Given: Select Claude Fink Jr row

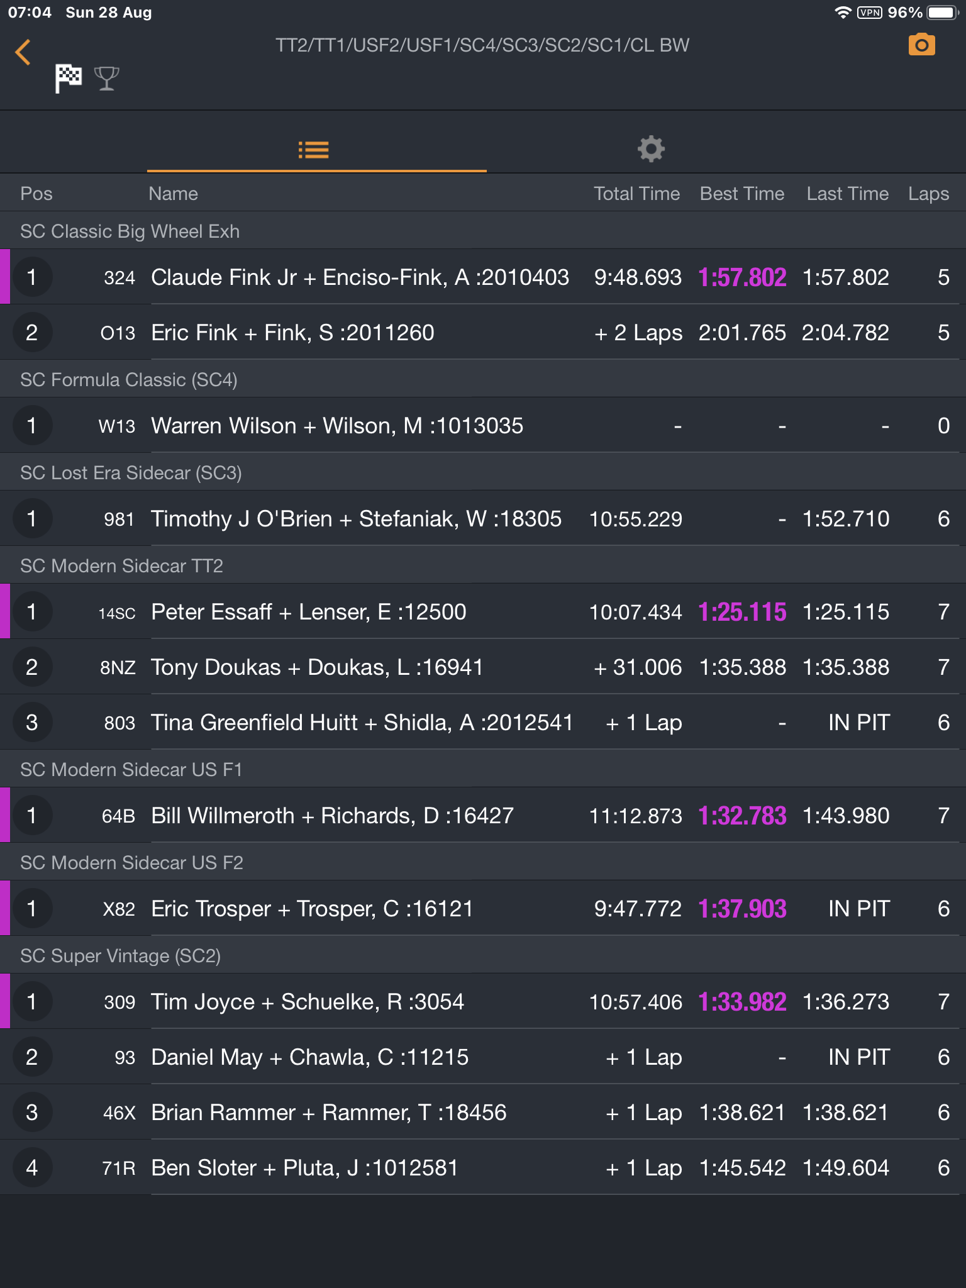Looking at the screenshot, I should pyautogui.click(x=483, y=277).
